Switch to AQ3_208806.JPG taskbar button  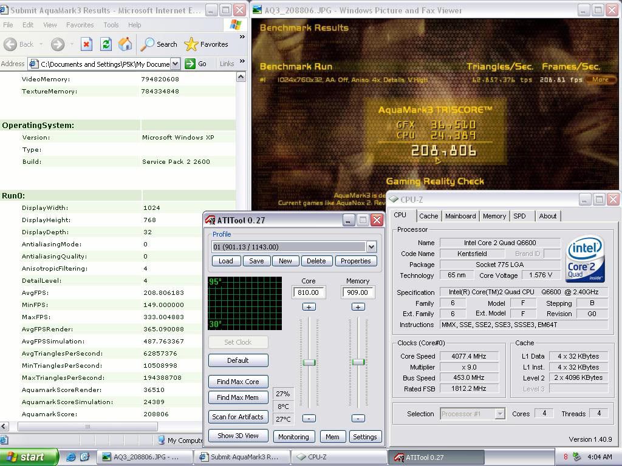tap(145, 457)
